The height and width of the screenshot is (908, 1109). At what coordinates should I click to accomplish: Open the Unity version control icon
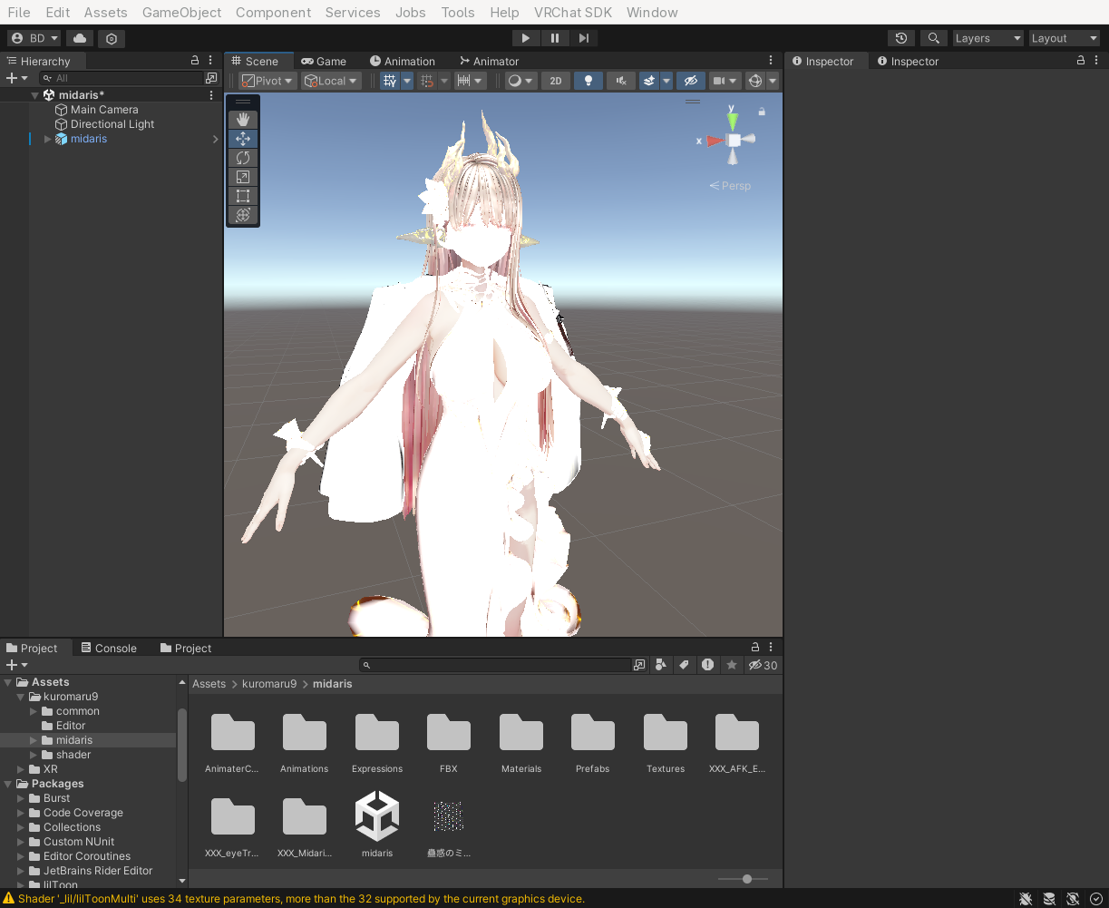click(112, 38)
